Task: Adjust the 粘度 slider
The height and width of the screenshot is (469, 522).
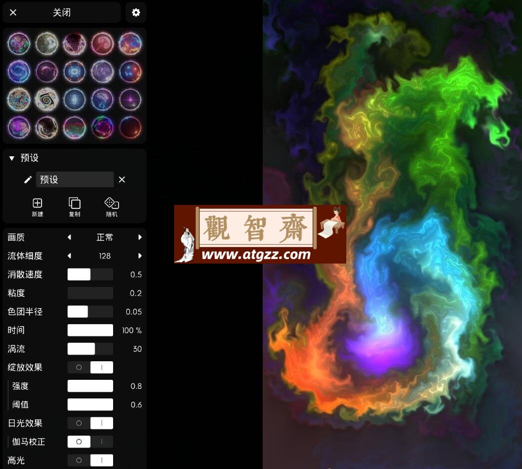Action: click(x=90, y=293)
